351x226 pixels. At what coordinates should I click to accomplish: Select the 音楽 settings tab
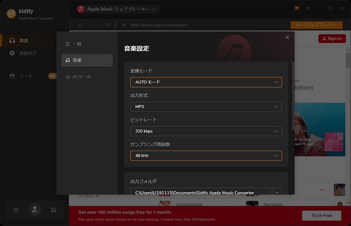[x=87, y=60]
